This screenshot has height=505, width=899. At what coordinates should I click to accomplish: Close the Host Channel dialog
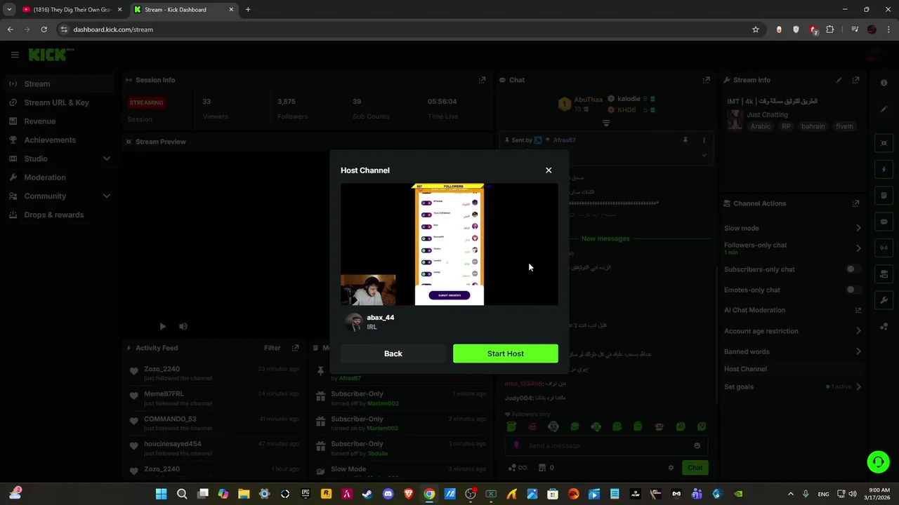(x=549, y=170)
